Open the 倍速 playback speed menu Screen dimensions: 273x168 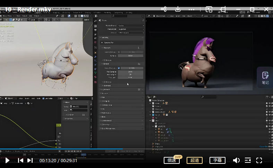(x=172, y=160)
